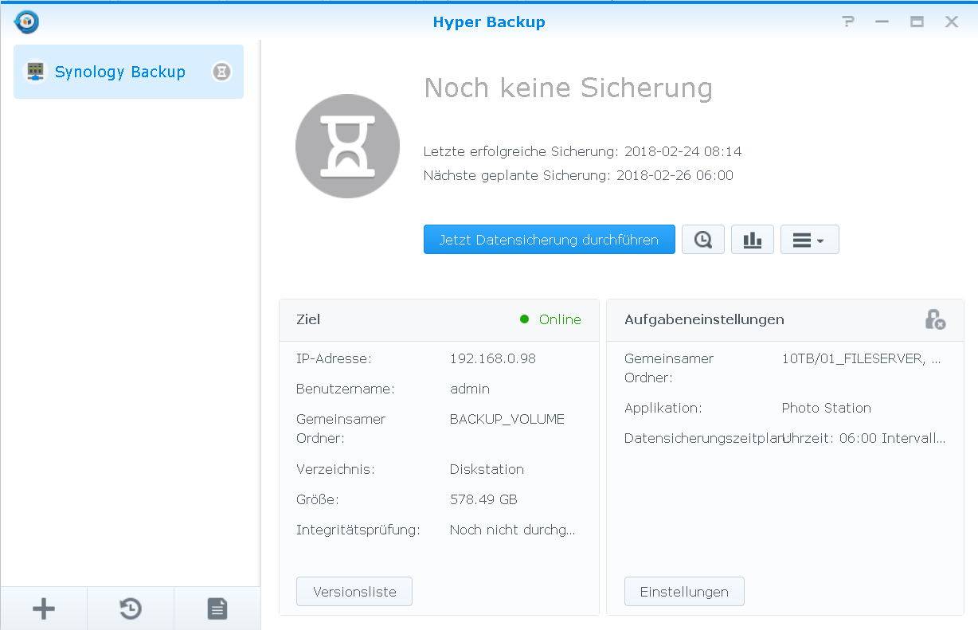Viewport: 978px width, 630px height.
Task: Open the log document icon
Action: [217, 609]
